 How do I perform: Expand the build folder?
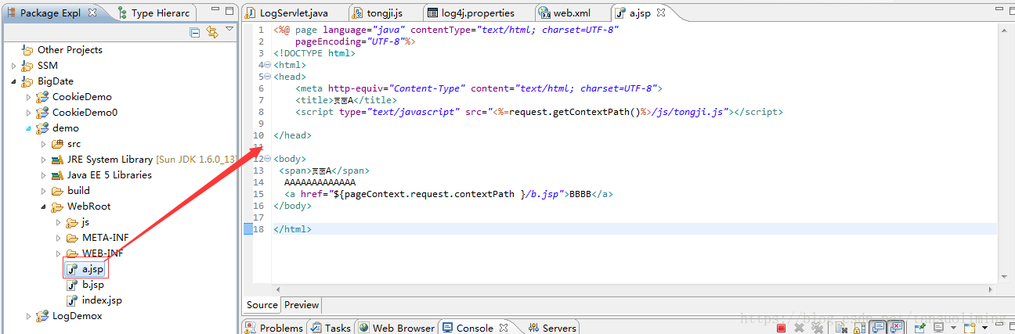point(44,191)
